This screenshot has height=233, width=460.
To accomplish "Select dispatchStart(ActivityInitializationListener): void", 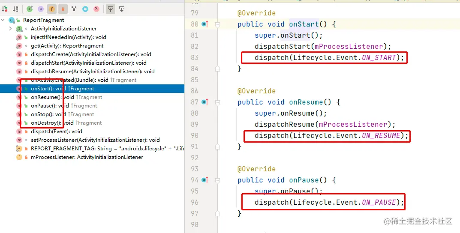I will click(x=89, y=63).
